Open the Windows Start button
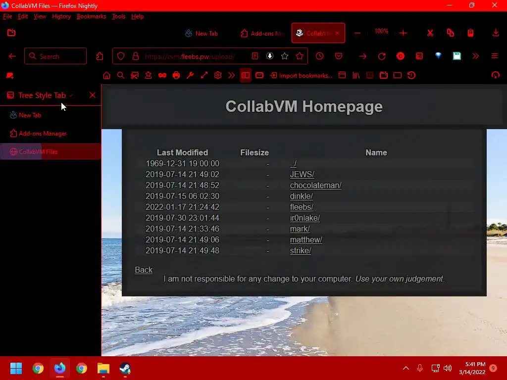Screen dimensions: 507x380 (16, 368)
